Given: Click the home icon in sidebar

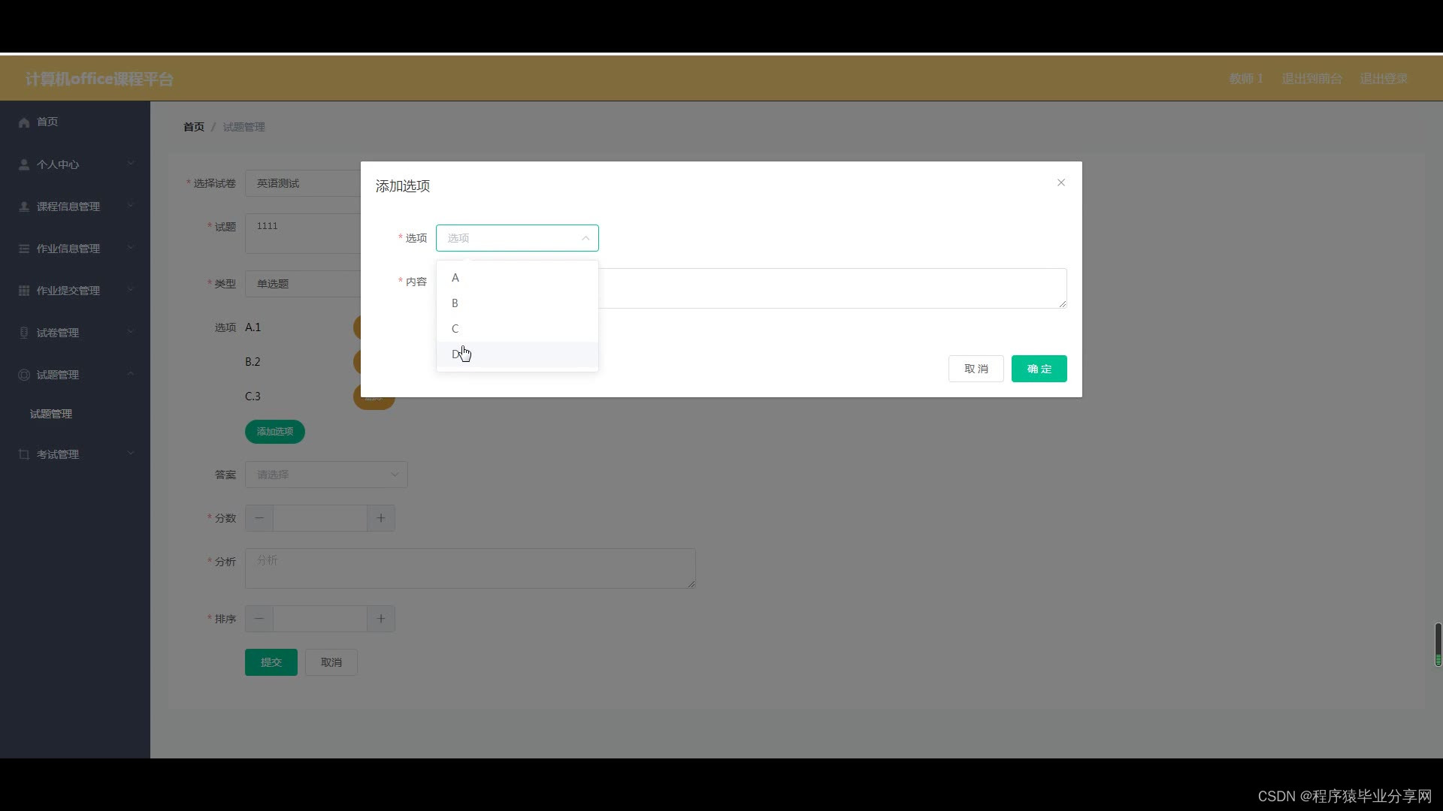Looking at the screenshot, I should [24, 122].
